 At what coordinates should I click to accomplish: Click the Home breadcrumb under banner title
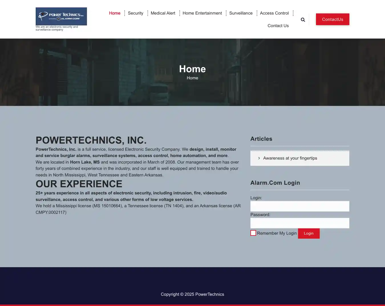pos(192,78)
